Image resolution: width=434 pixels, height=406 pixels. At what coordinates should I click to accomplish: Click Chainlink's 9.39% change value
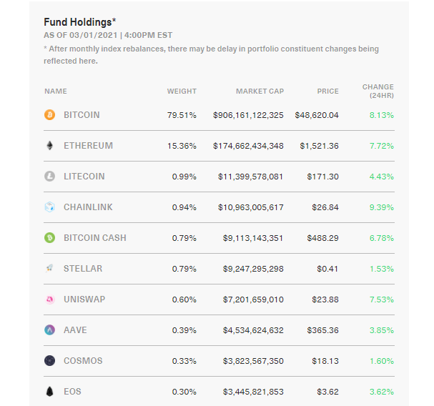tap(382, 207)
